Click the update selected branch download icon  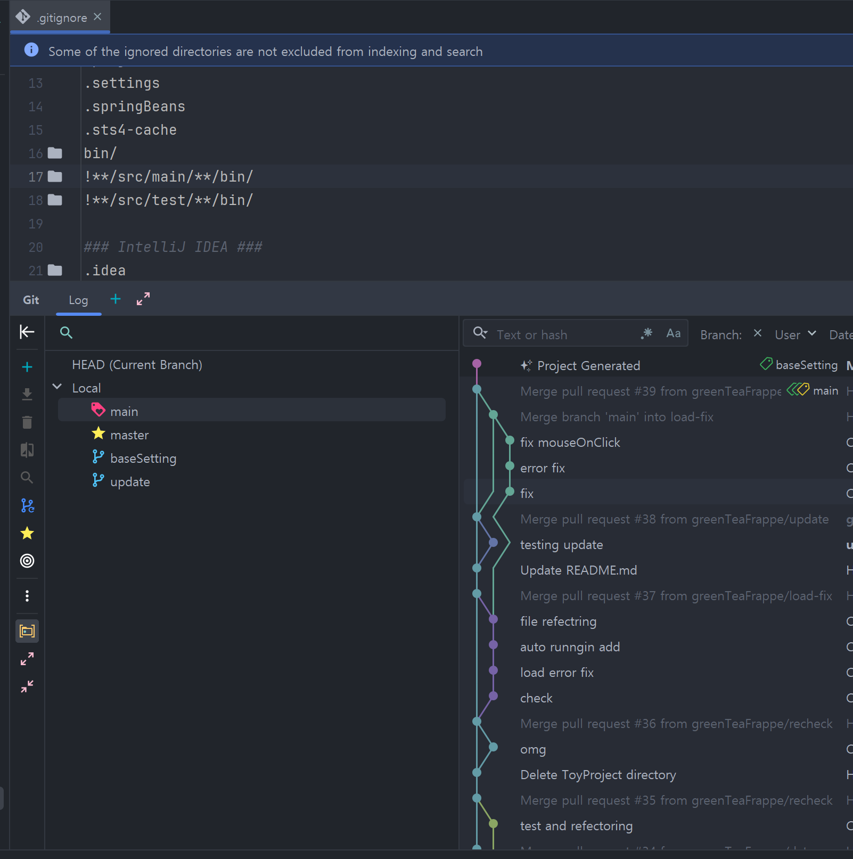pyautogui.click(x=27, y=395)
